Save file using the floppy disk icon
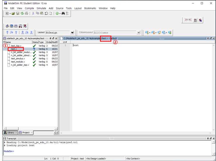The width and height of the screenshot is (216, 161). coord(18,13)
